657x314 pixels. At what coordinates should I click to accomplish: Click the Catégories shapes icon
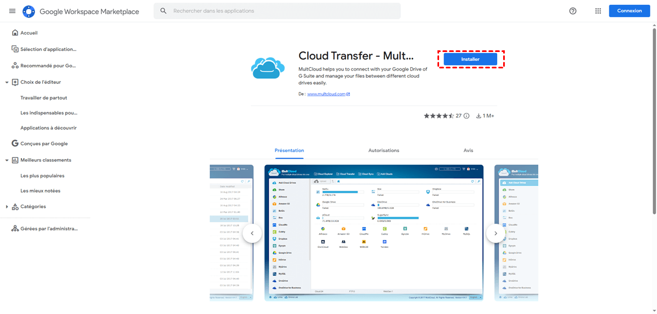(15, 207)
